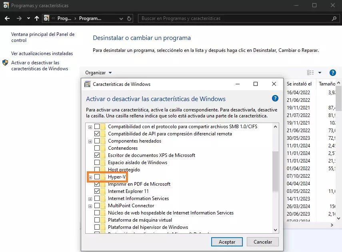Minimize the Características de Windows dialog

pyautogui.click(x=238, y=84)
